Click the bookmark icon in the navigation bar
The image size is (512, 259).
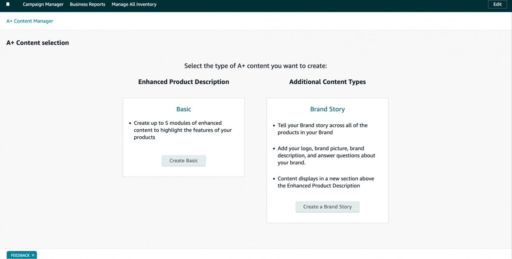[8, 4]
